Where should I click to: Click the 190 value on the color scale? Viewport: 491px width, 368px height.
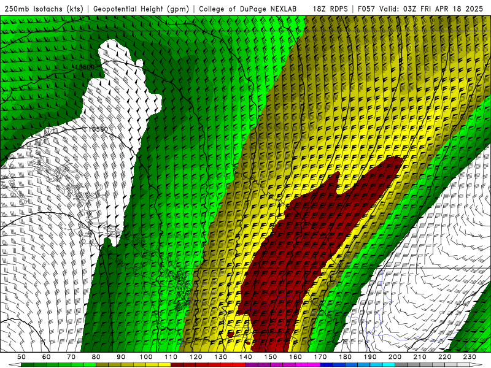pos(371,357)
